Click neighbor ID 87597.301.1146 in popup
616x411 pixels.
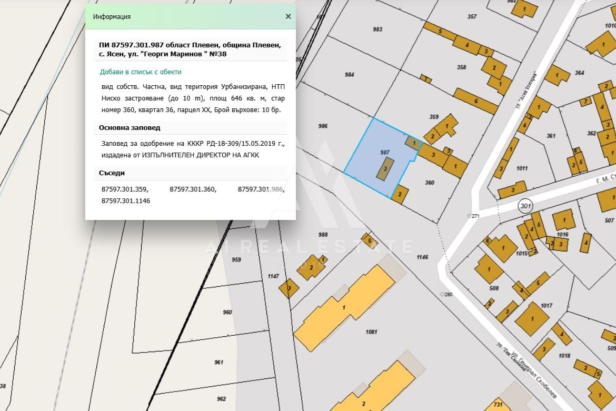pyautogui.click(x=125, y=201)
